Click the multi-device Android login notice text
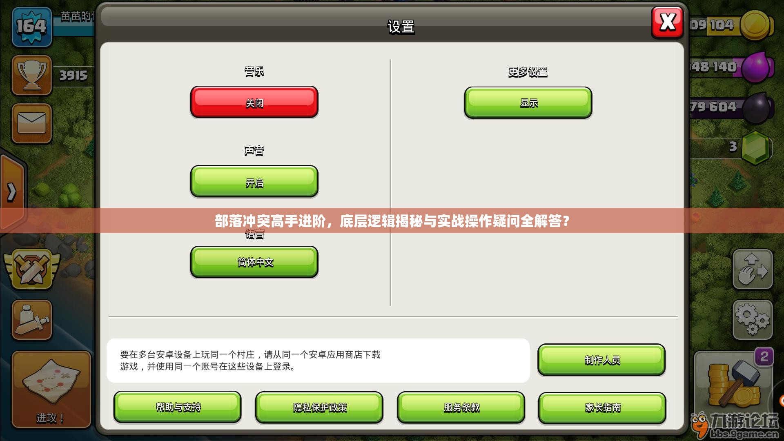This screenshot has height=441, width=784. click(x=250, y=361)
